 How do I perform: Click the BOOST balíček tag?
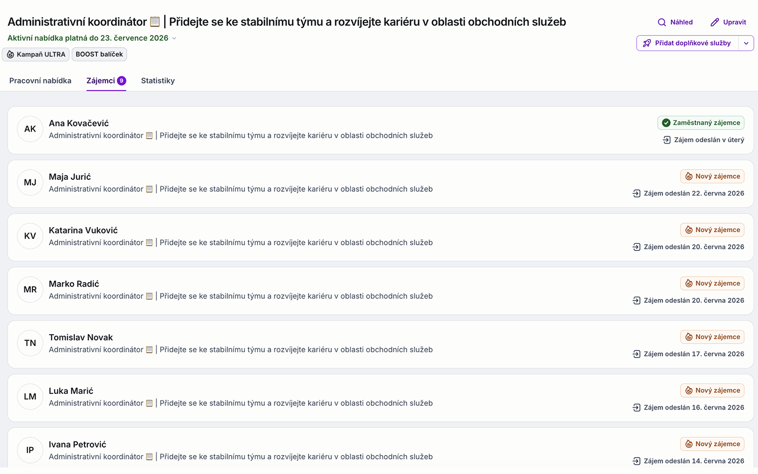[99, 54]
